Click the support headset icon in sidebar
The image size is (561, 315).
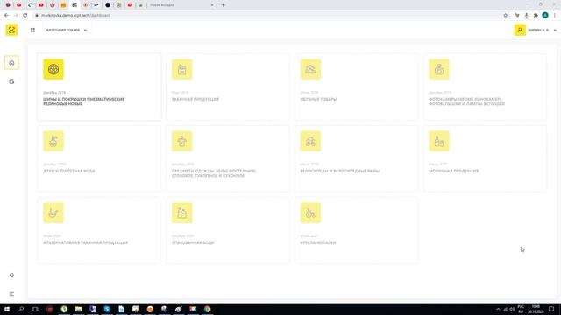click(x=11, y=276)
